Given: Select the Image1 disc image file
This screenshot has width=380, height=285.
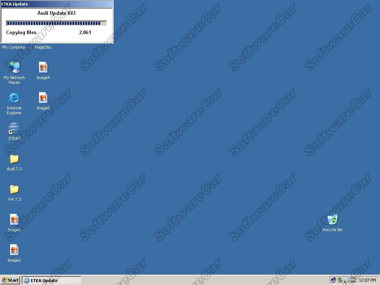Looking at the screenshot, I should [14, 223].
